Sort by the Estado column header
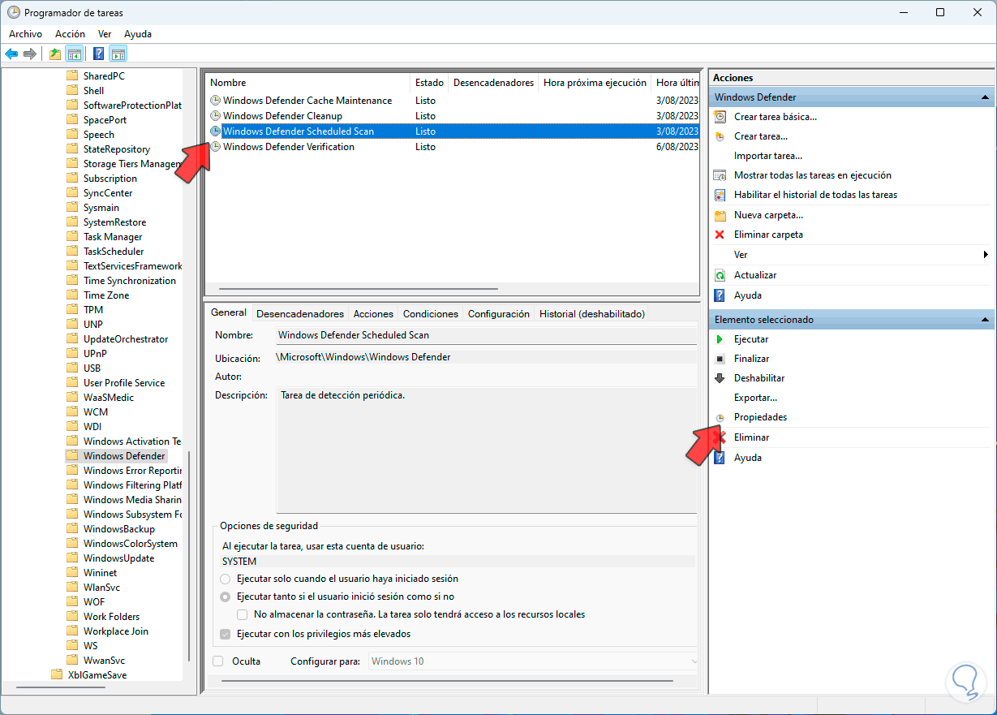The width and height of the screenshot is (997, 715). (x=429, y=83)
